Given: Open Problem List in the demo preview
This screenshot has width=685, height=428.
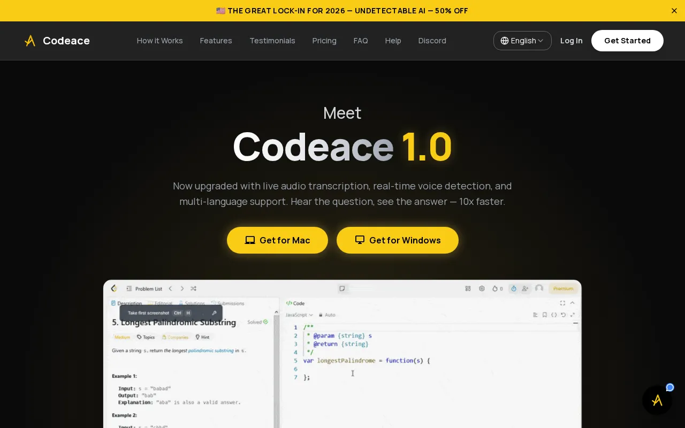Looking at the screenshot, I should (144, 288).
